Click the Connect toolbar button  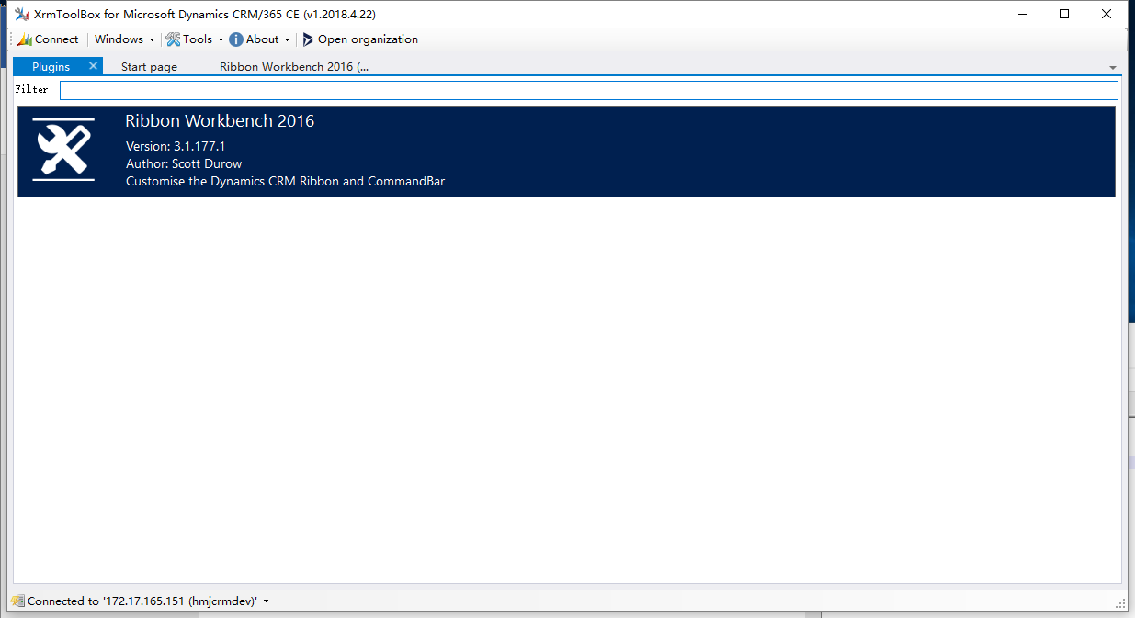coord(49,39)
